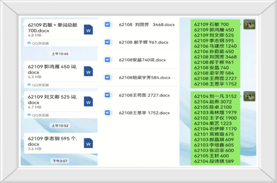The width and height of the screenshot is (277, 183).
Task: Click Word icon beside 62108 刘国芳 3468.docx
Action: [108, 24]
